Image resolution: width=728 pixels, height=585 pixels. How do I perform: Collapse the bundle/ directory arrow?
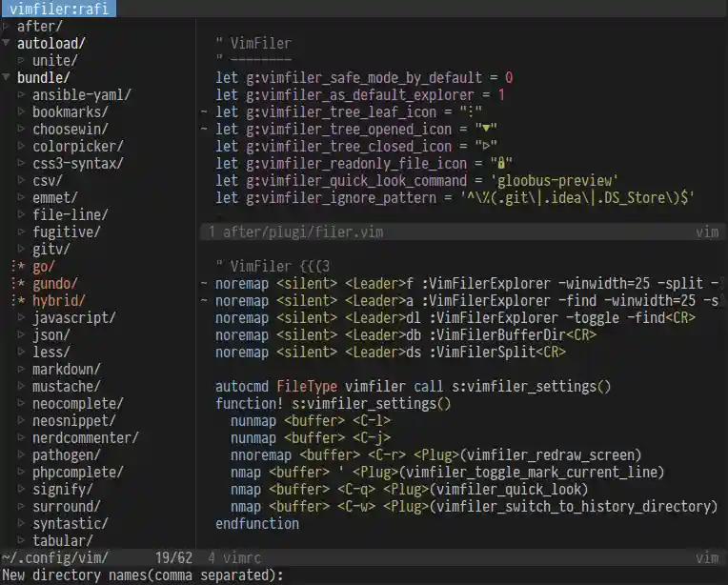(x=6, y=77)
